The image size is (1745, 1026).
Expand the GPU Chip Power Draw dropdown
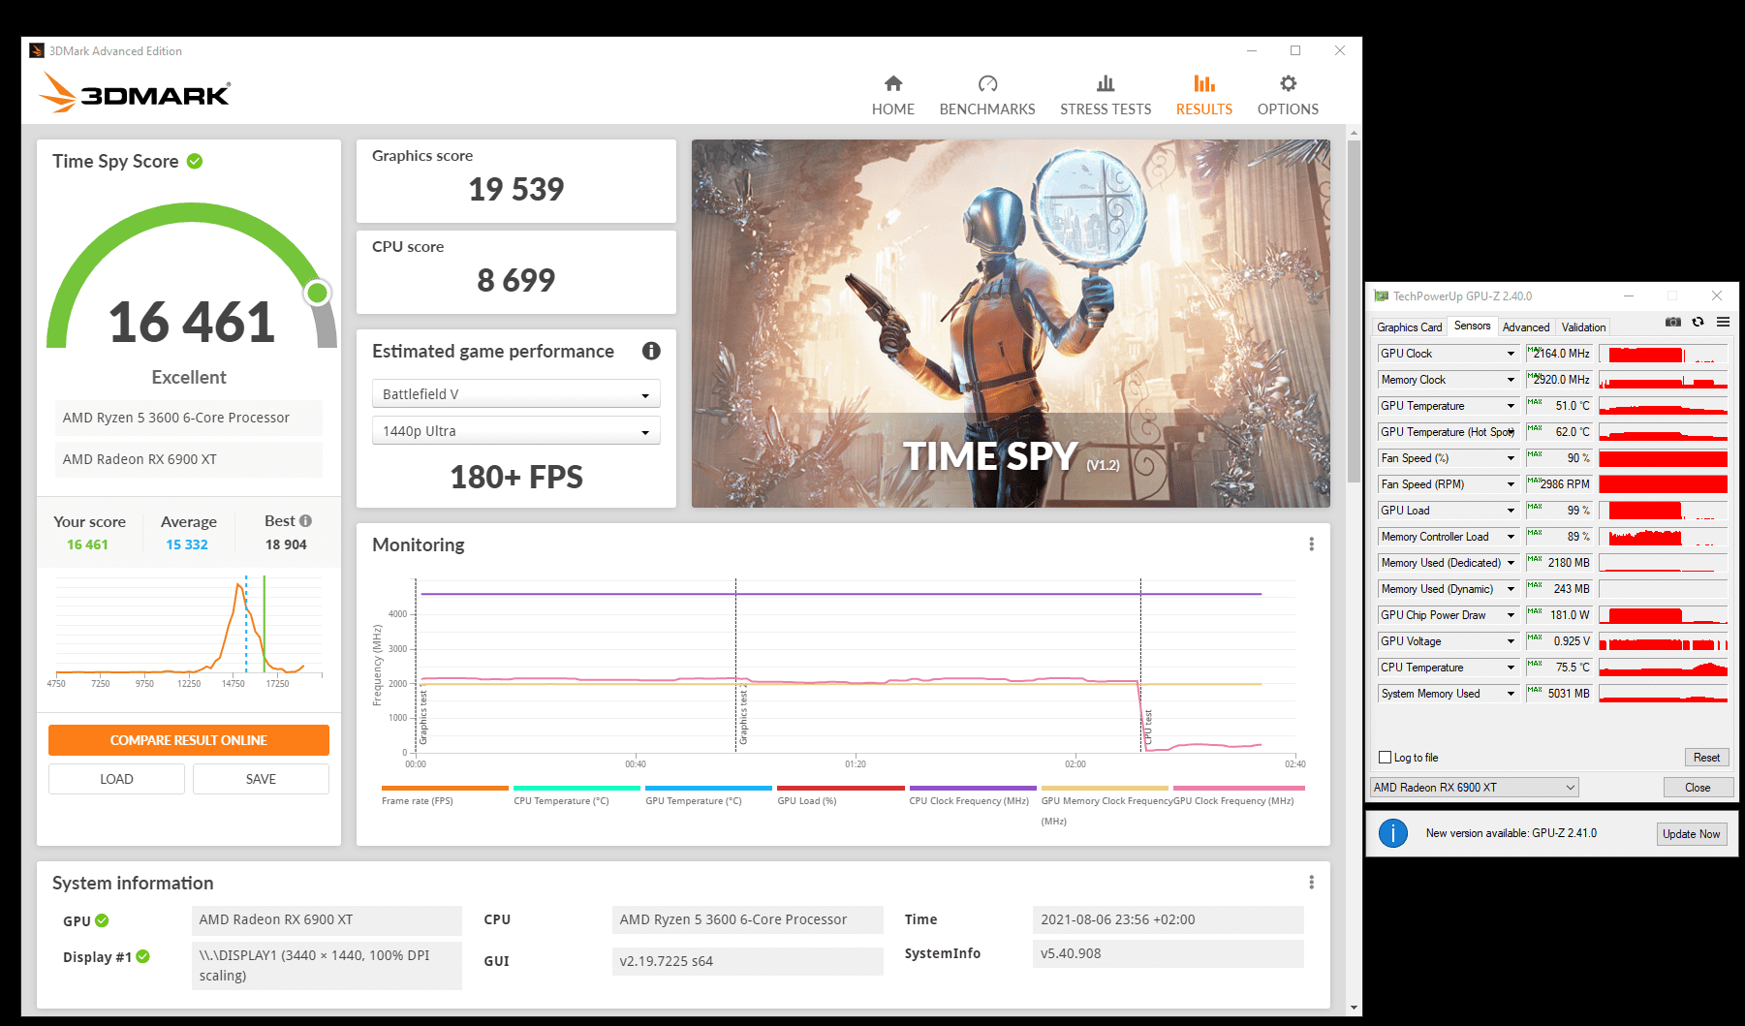click(1511, 615)
